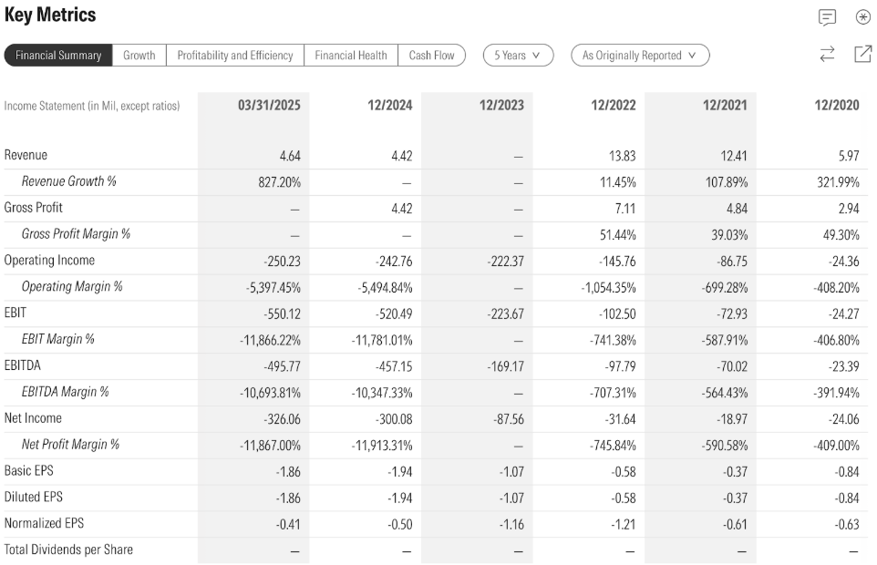Screen dimensions: 877x565
Task: Click the Total Dividends per Share label
Action: point(68,550)
